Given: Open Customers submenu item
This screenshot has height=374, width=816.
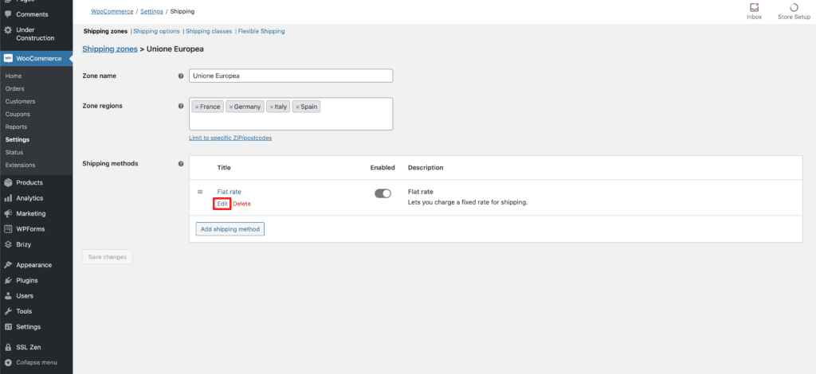Looking at the screenshot, I should point(20,101).
